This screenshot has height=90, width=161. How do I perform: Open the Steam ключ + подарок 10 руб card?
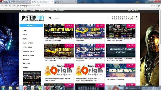[121, 73]
